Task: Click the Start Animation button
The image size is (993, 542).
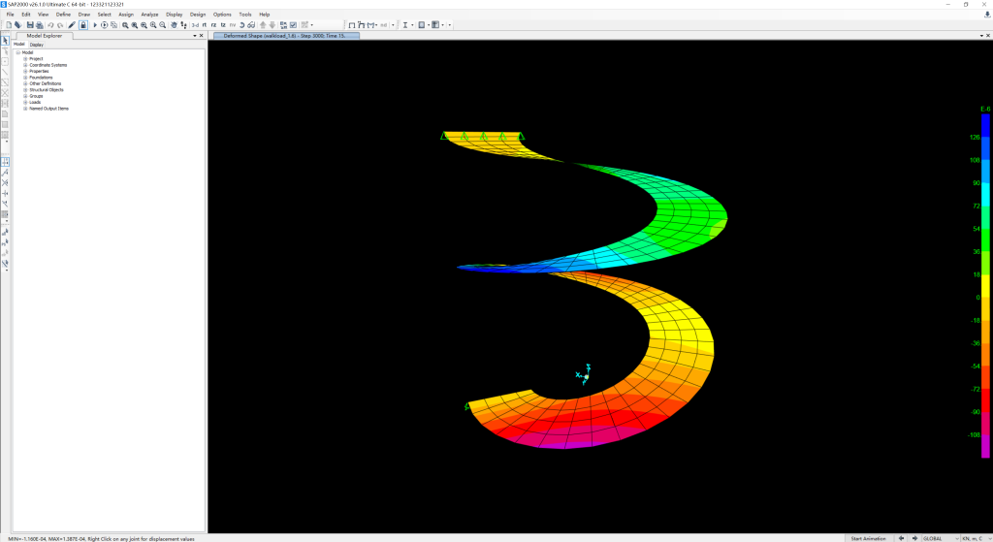Action: click(x=868, y=538)
